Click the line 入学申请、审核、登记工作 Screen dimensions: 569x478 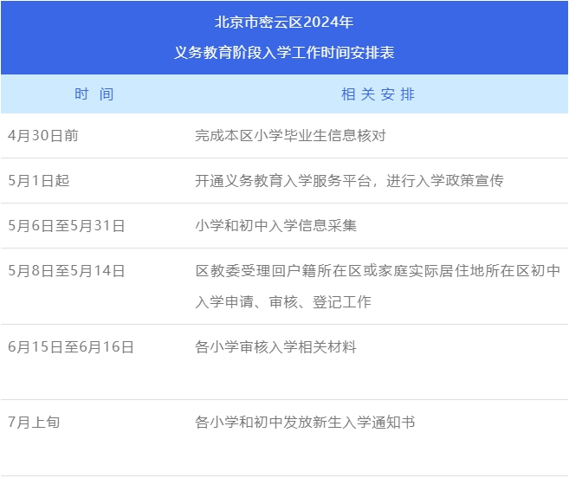tap(283, 301)
